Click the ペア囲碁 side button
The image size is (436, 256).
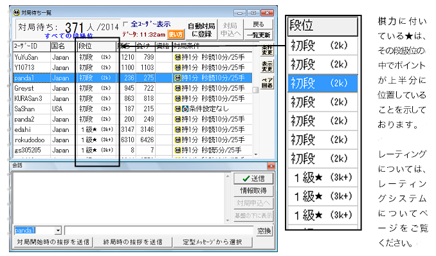click(267, 83)
